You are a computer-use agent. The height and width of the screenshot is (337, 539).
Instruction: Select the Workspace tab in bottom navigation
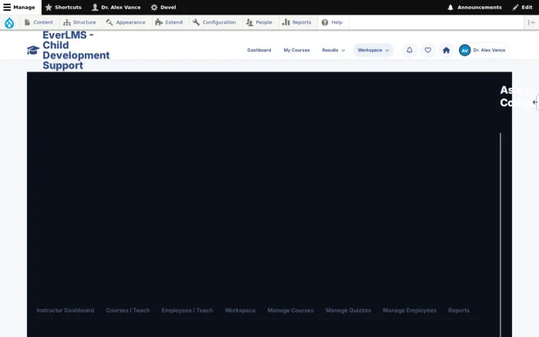pyautogui.click(x=240, y=310)
